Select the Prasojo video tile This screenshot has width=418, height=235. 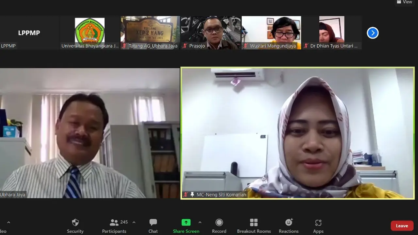(x=211, y=33)
